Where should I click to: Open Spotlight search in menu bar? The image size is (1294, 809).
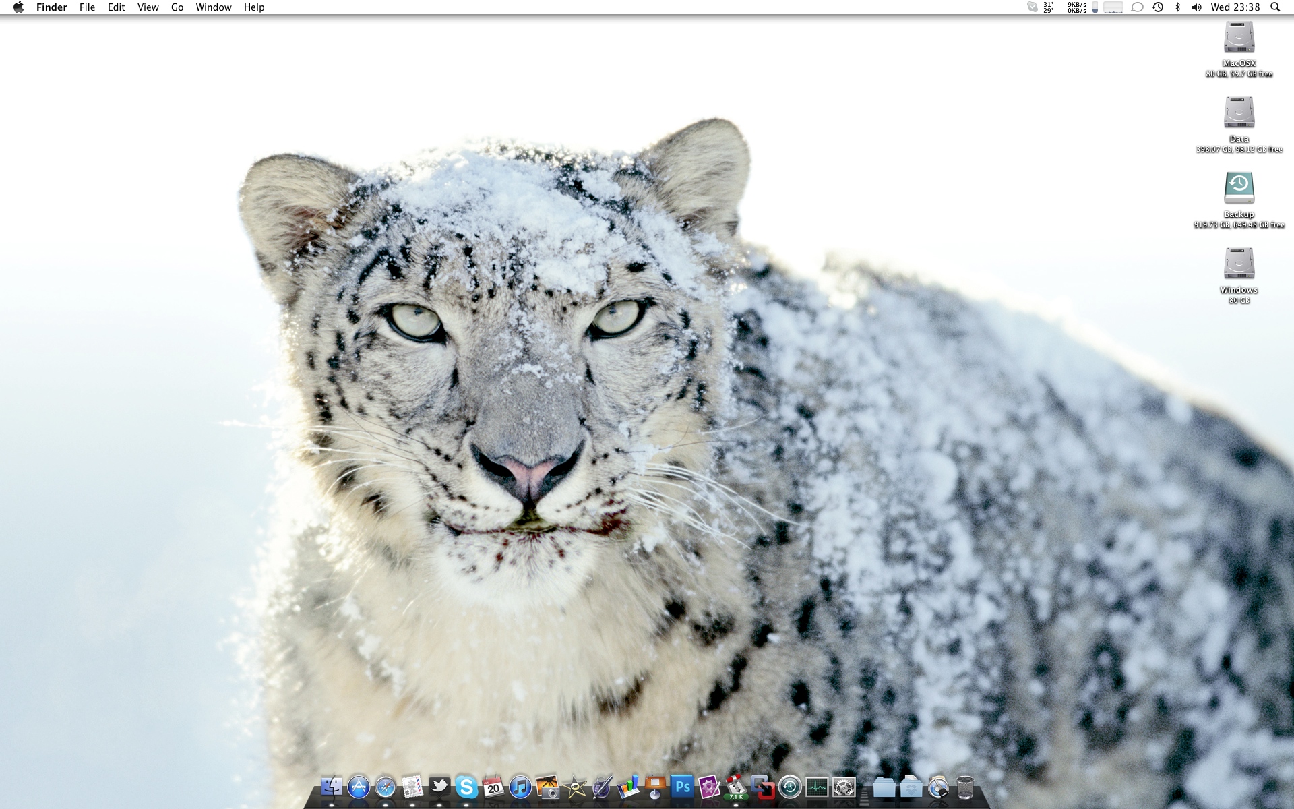pyautogui.click(x=1274, y=7)
